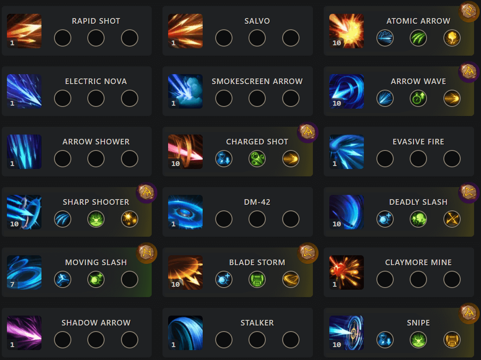This screenshot has width=481, height=360.
Task: Click the rune badge on Sharp Shooter
Action: [x=146, y=192]
